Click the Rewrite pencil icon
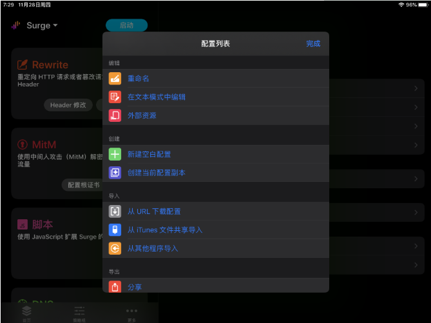Image resolution: width=431 pixels, height=323 pixels. (x=23, y=64)
